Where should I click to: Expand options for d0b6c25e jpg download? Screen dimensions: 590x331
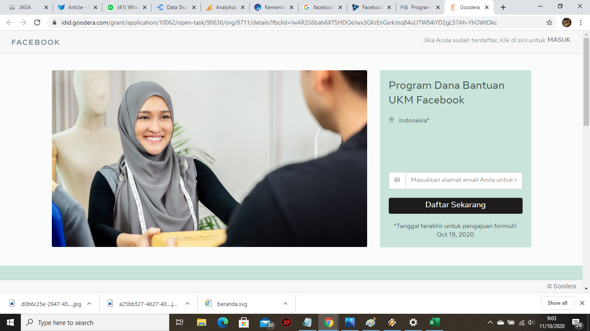pos(89,303)
